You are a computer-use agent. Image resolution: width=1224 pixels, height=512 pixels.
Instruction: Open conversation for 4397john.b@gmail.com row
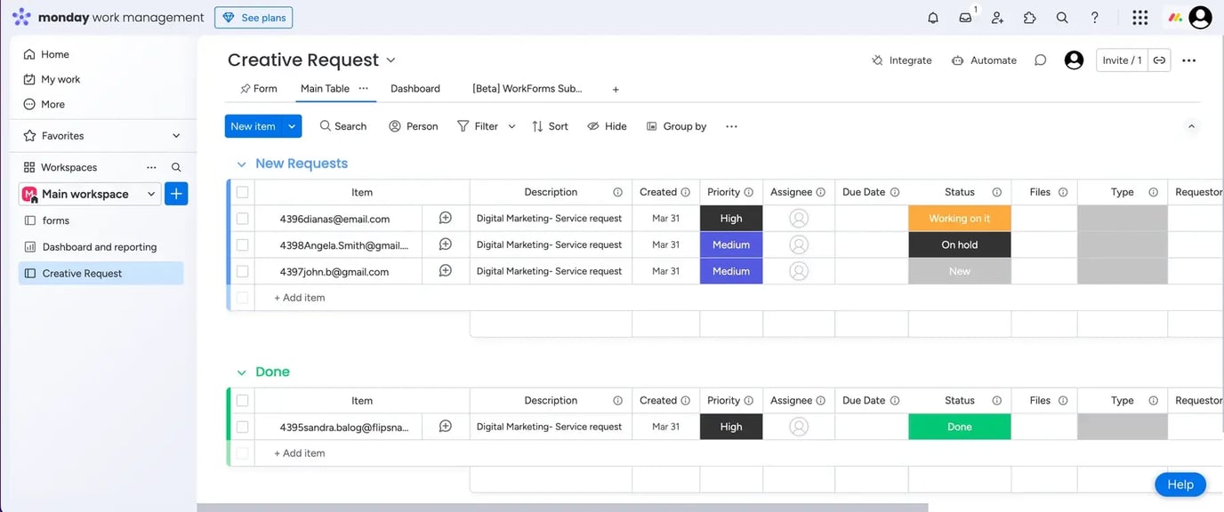click(446, 271)
